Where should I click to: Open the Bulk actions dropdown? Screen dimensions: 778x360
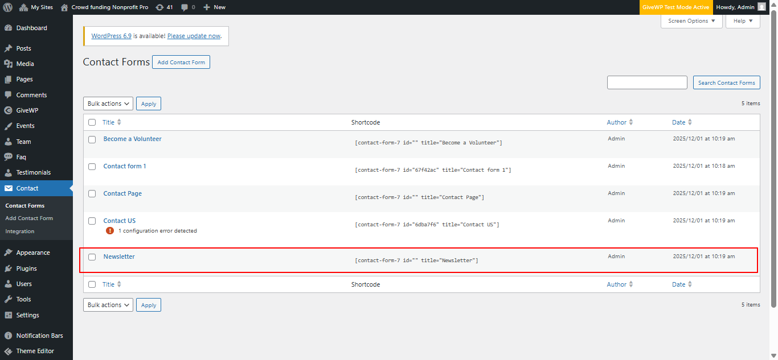108,103
